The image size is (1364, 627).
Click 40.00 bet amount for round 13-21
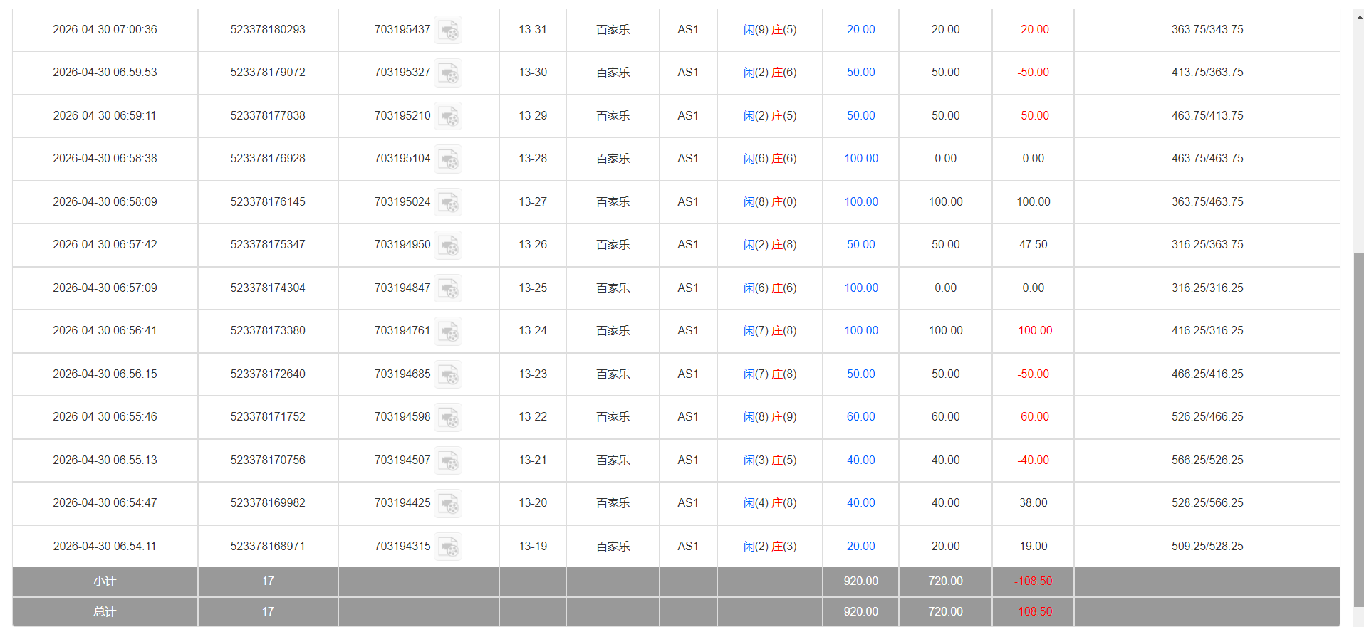click(860, 460)
